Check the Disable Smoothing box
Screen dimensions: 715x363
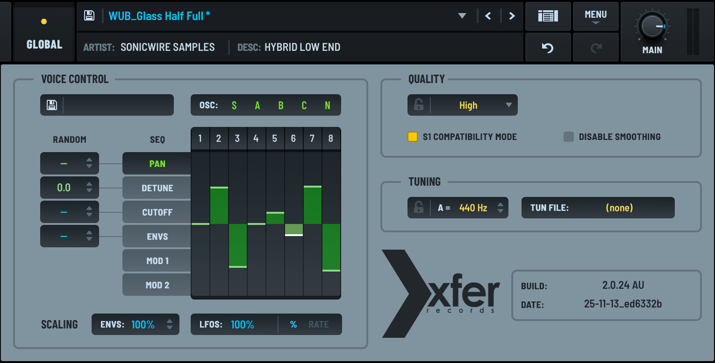tap(568, 137)
